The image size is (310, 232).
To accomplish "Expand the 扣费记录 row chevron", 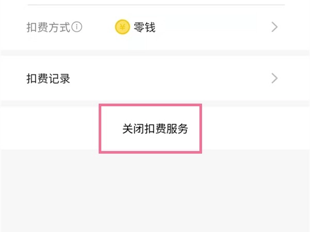I will [x=274, y=78].
